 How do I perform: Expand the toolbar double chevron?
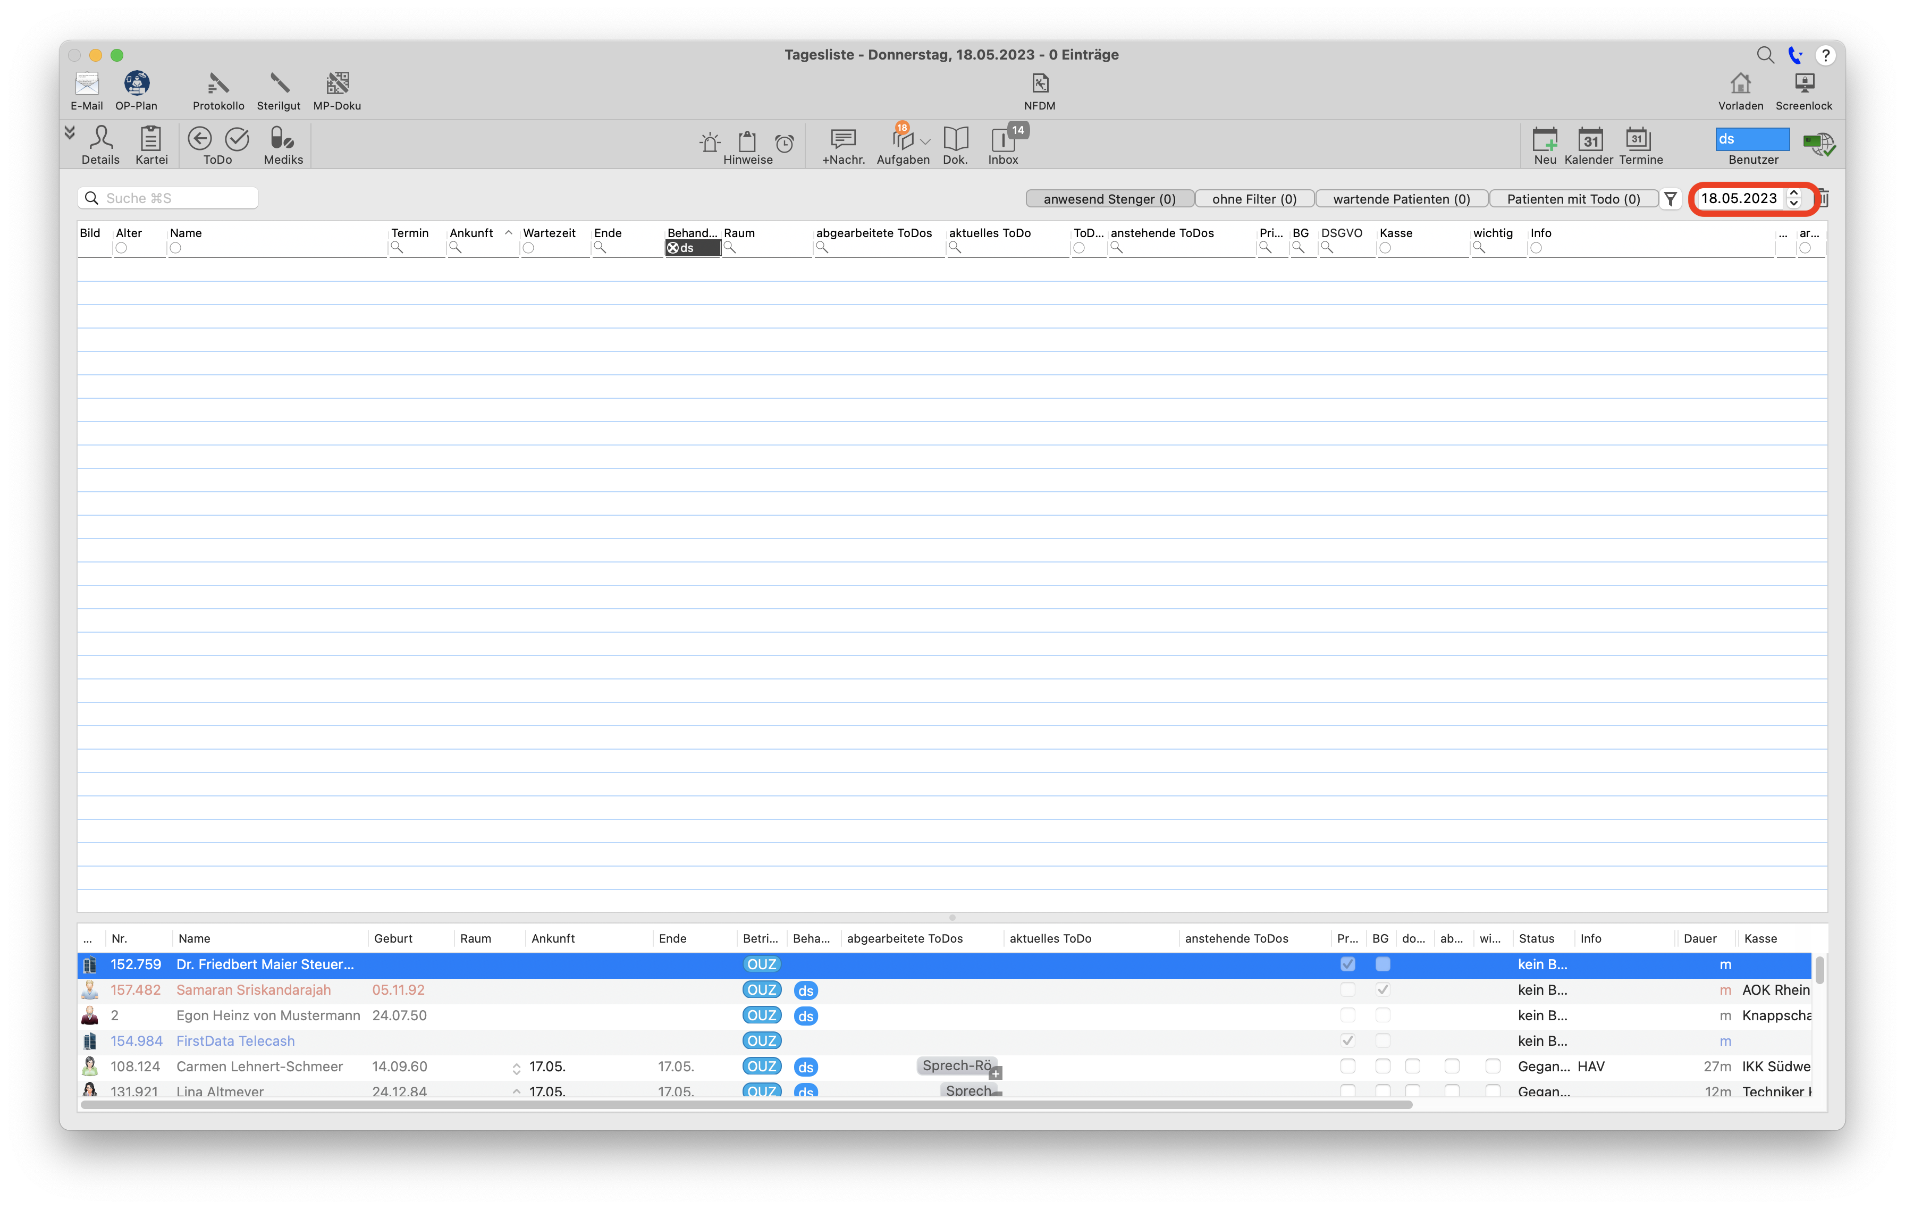pos(70,133)
